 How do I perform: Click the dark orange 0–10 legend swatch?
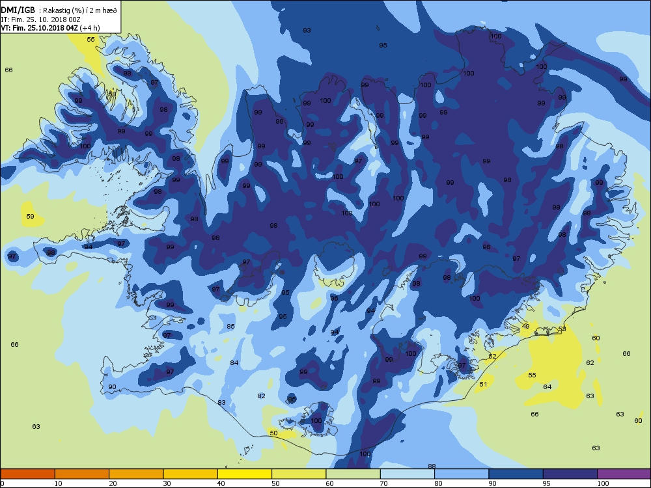click(x=27, y=474)
